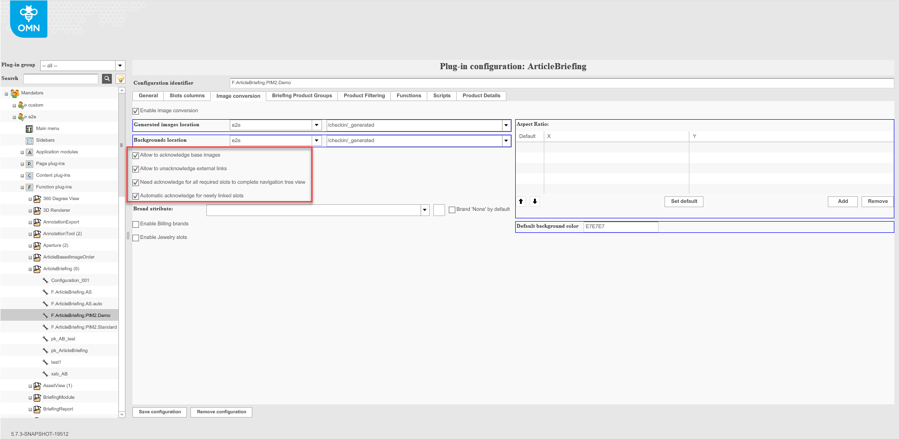Click the Sidebars icon in the tree
Image resolution: width=899 pixels, height=439 pixels.
pyautogui.click(x=29, y=140)
